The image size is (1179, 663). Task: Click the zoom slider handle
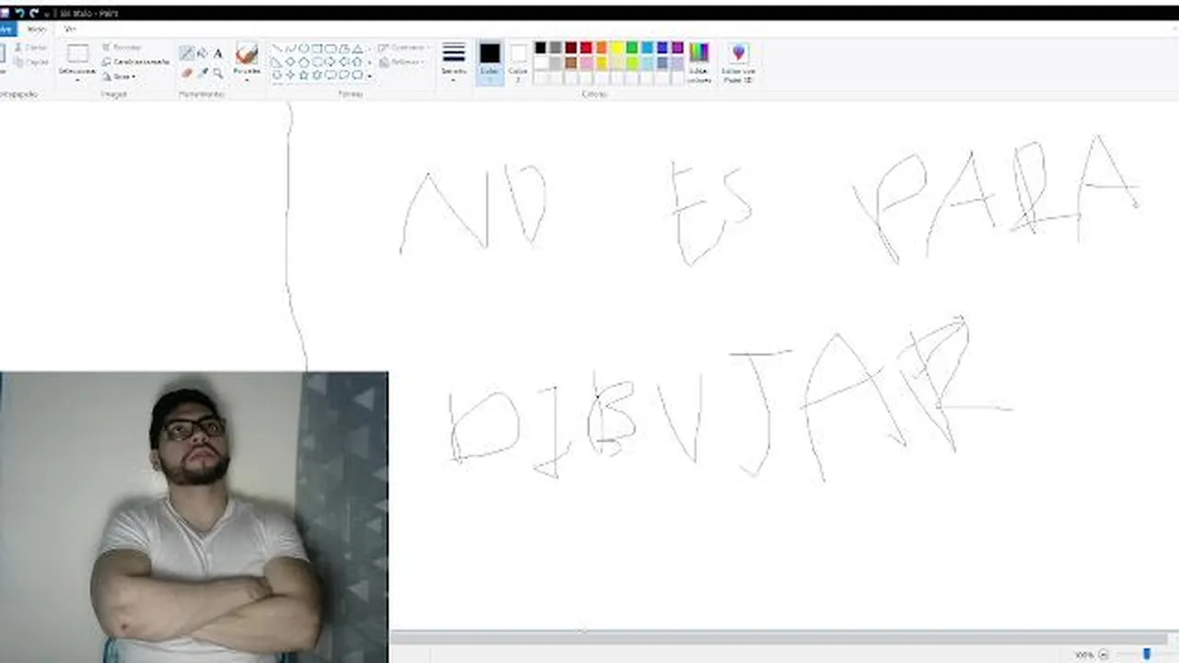point(1147,654)
